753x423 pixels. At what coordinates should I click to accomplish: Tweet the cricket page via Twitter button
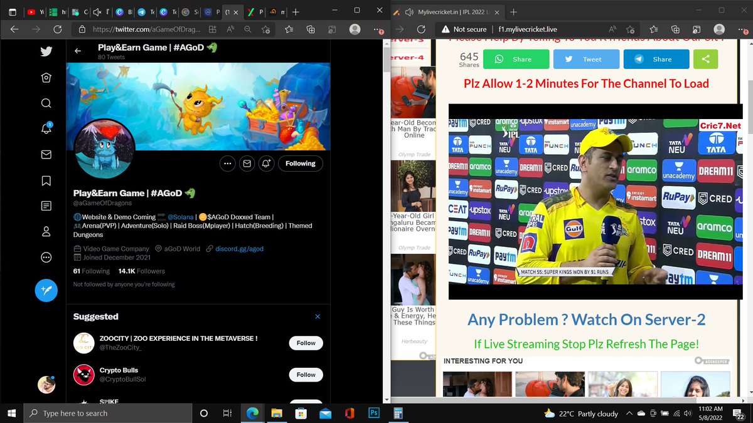click(585, 59)
